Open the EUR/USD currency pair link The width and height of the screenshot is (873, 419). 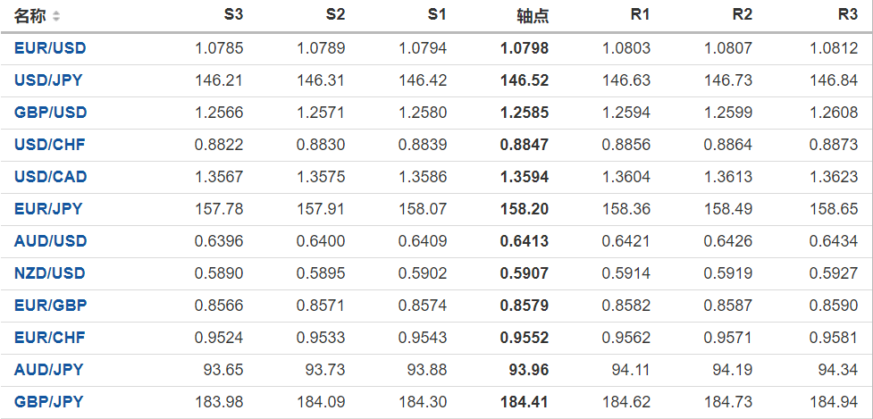[50, 48]
